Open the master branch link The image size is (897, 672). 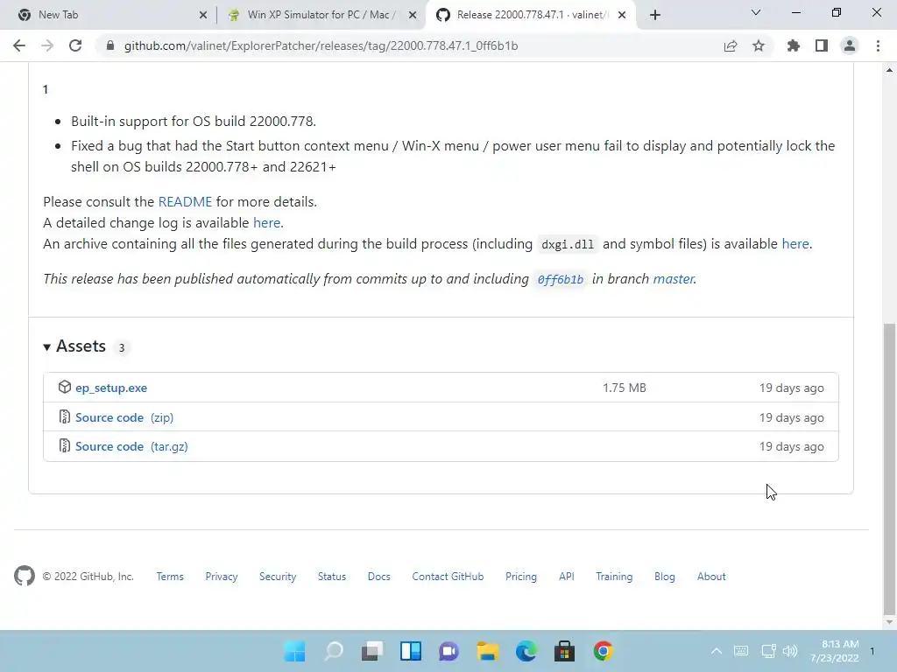[674, 279]
